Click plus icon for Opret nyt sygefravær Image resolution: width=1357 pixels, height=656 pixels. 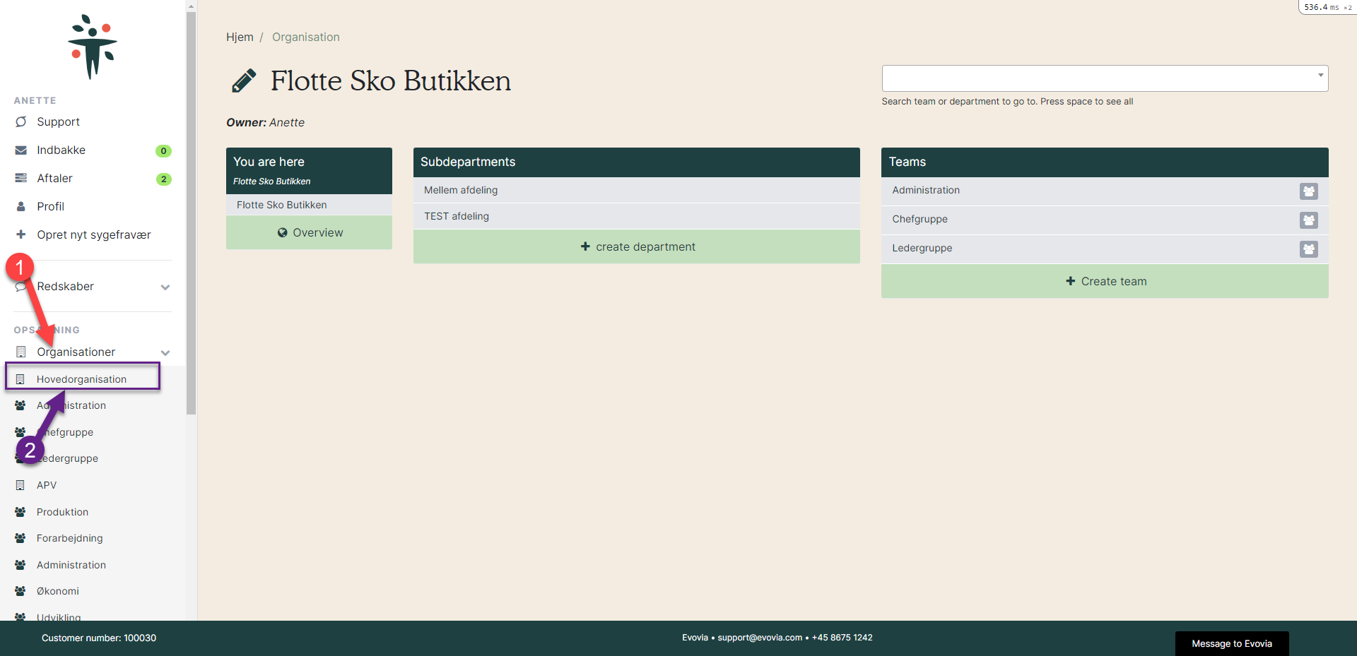tap(21, 234)
